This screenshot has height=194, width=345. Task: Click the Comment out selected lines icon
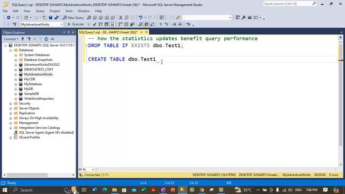(160, 24)
